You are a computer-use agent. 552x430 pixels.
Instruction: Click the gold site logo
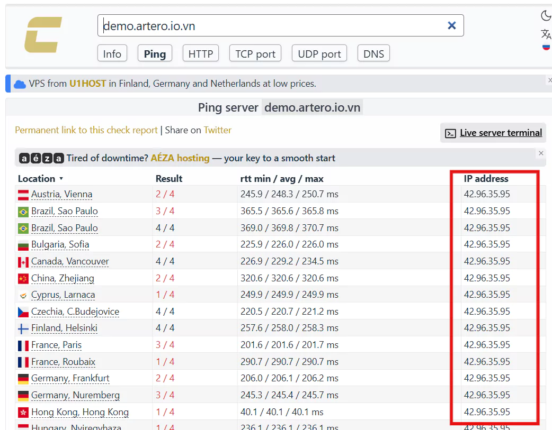pyautogui.click(x=43, y=35)
